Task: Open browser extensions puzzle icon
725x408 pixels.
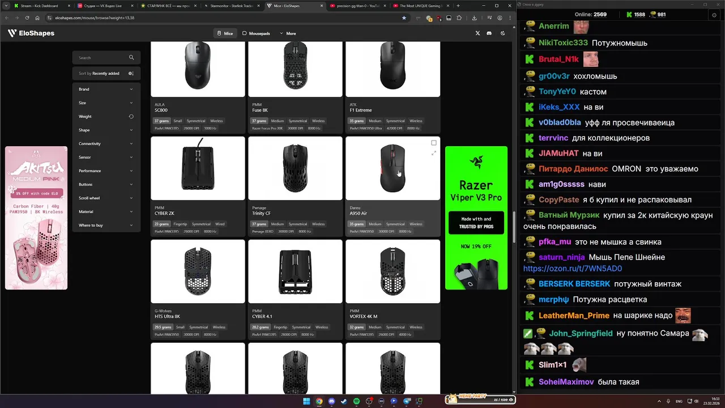Action: pos(459,18)
